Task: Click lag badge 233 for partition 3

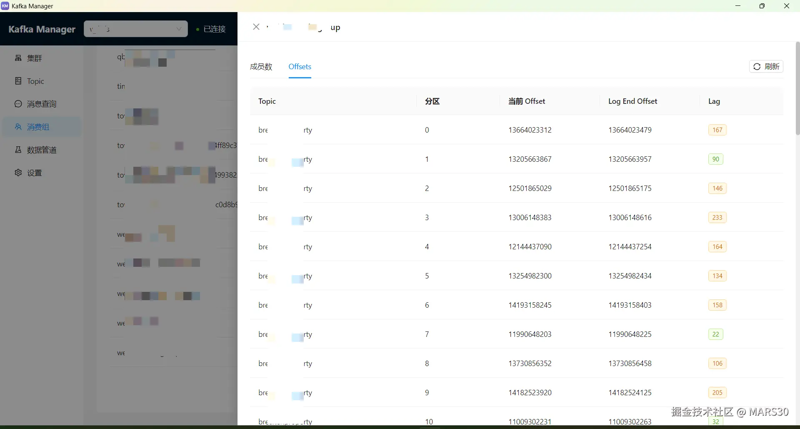Action: [717, 218]
